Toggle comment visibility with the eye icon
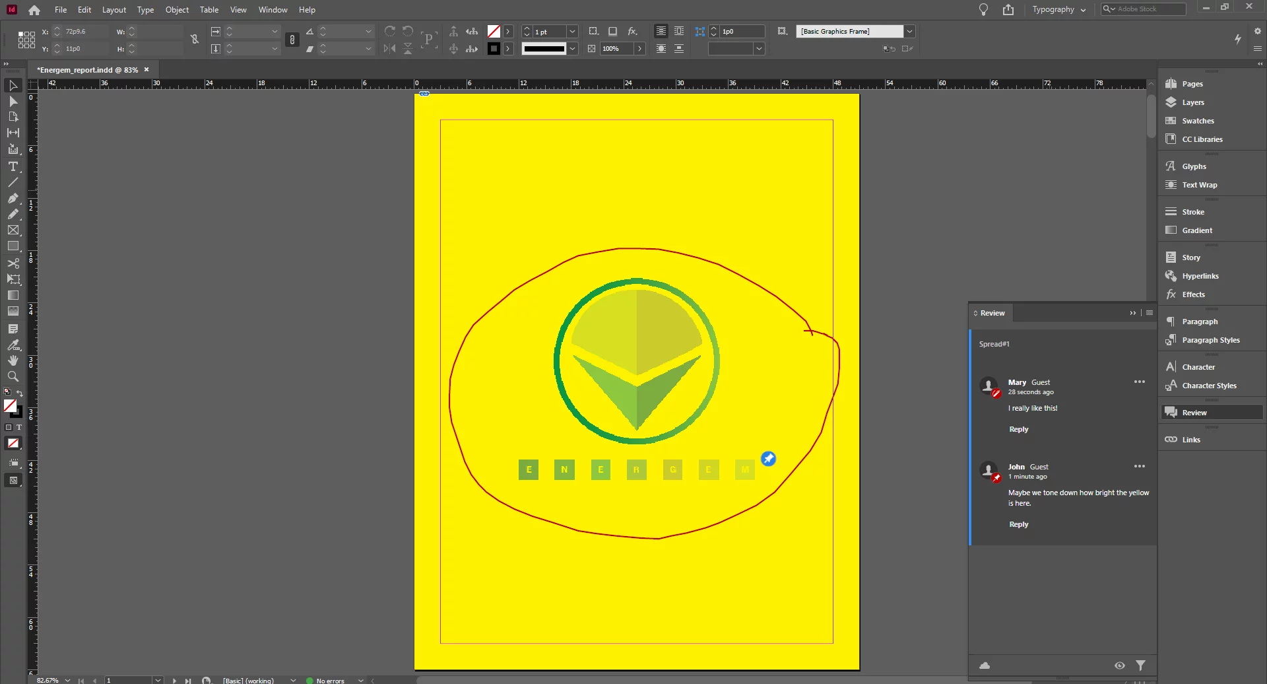The image size is (1267, 684). 1120,666
